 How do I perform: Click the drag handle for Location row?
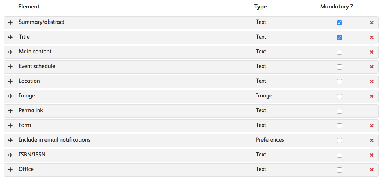10,82
